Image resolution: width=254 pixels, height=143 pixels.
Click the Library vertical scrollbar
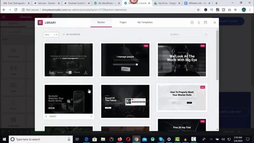217,55
